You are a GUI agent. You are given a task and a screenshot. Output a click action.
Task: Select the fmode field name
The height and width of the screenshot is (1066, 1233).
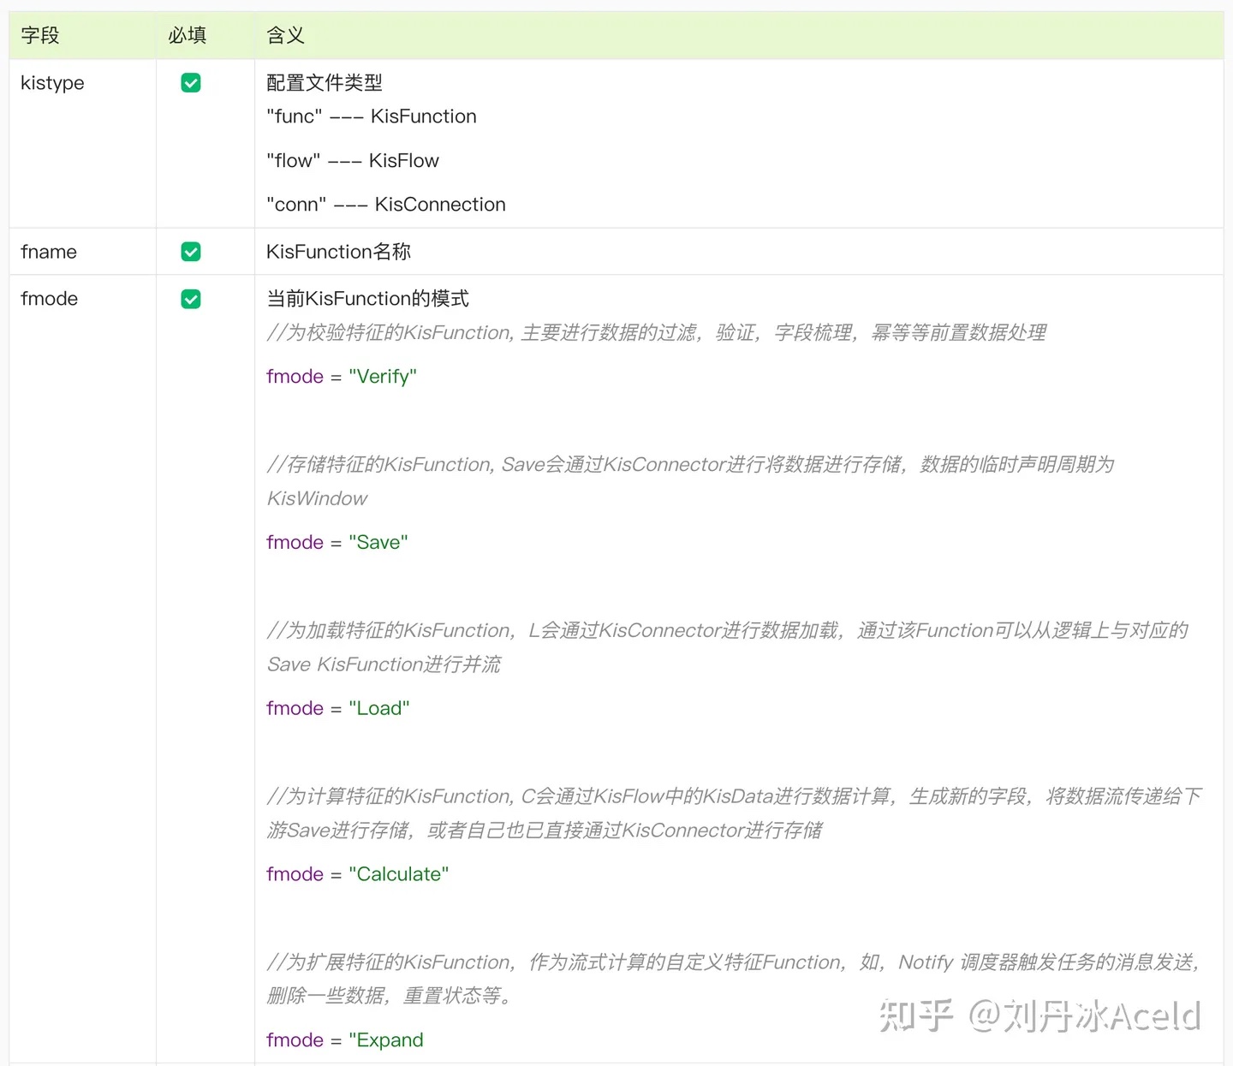[49, 299]
